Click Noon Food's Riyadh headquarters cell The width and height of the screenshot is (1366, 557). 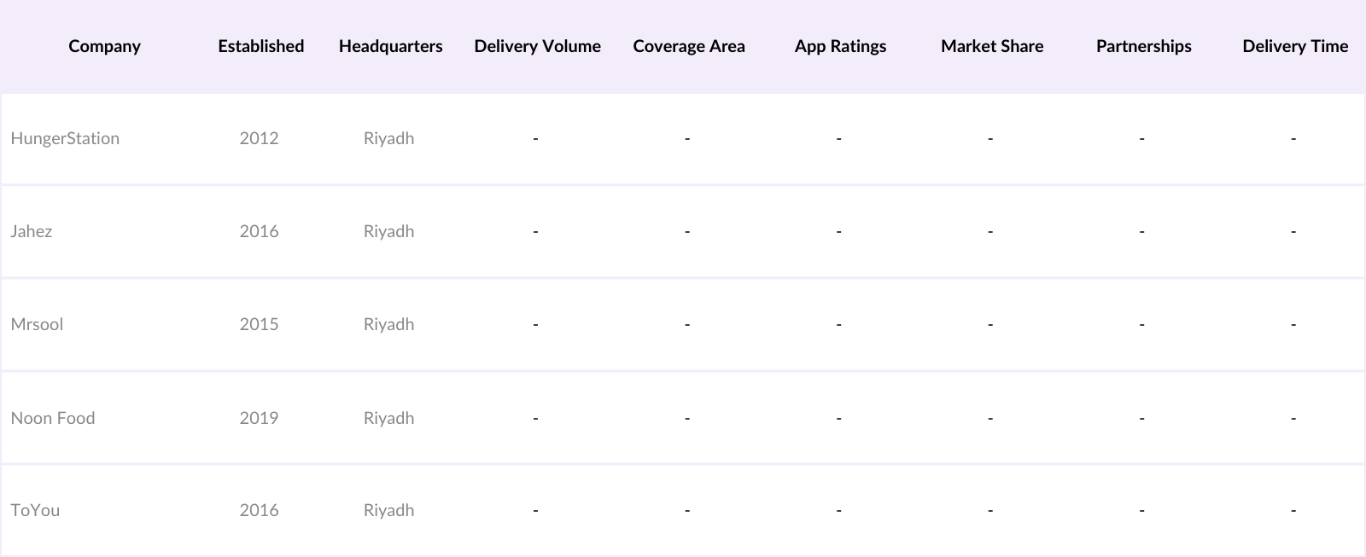tap(388, 418)
